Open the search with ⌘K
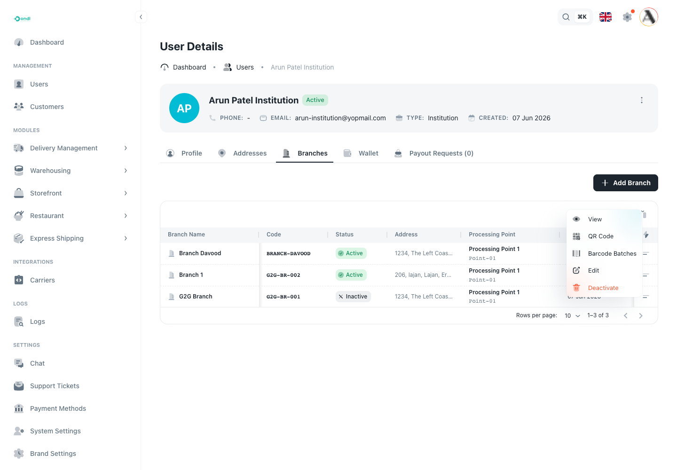The width and height of the screenshot is (677, 470). [x=575, y=17]
